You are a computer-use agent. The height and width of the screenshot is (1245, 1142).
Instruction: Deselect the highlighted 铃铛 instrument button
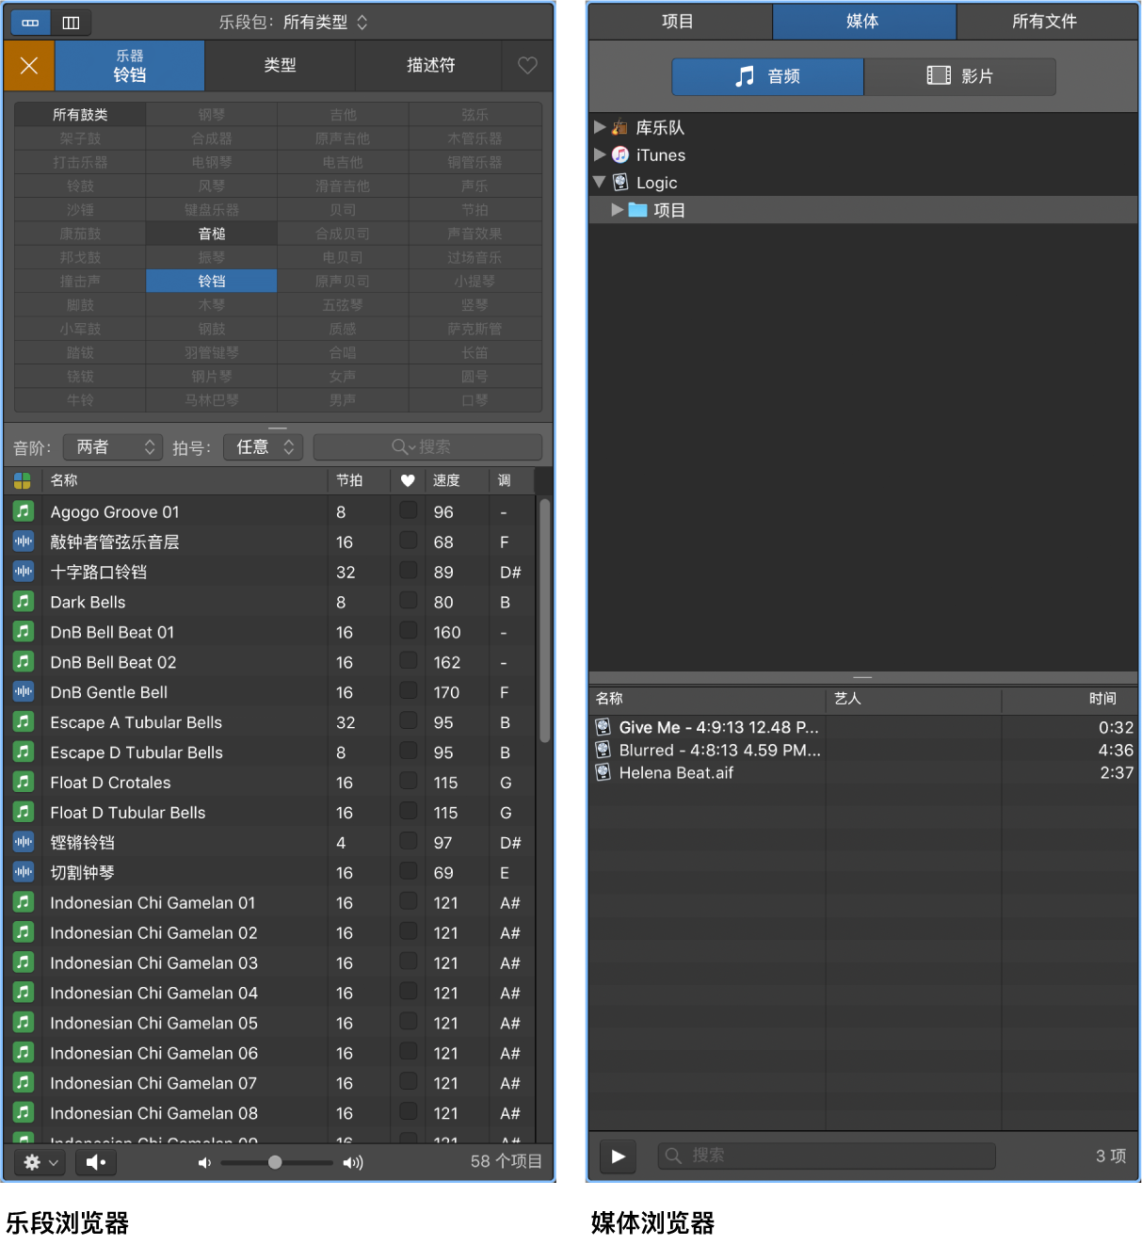pos(212,281)
